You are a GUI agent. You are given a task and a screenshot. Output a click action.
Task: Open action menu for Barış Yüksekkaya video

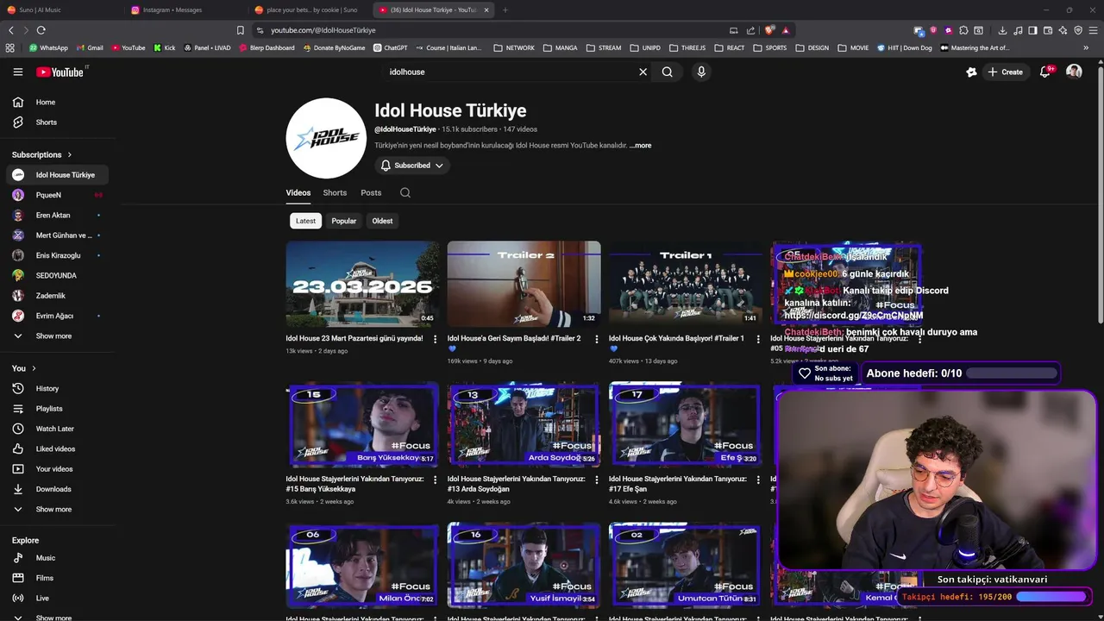(435, 480)
